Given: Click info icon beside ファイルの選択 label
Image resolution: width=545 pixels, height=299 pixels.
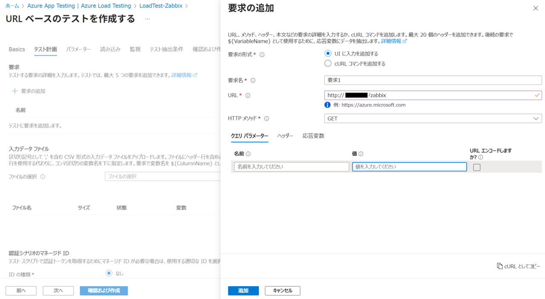Looking at the screenshot, I should pyautogui.click(x=43, y=177).
